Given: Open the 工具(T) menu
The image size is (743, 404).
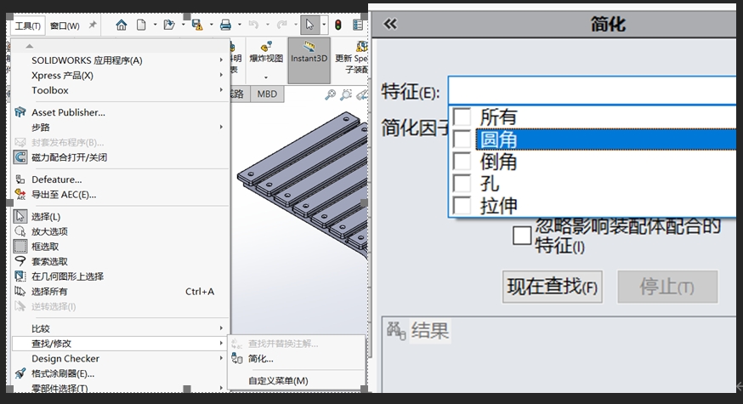Looking at the screenshot, I should (27, 26).
